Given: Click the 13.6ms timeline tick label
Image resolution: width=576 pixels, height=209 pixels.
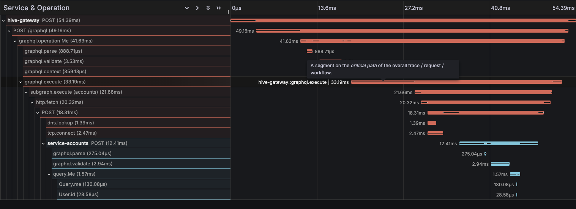Looking at the screenshot, I should 327,8.
